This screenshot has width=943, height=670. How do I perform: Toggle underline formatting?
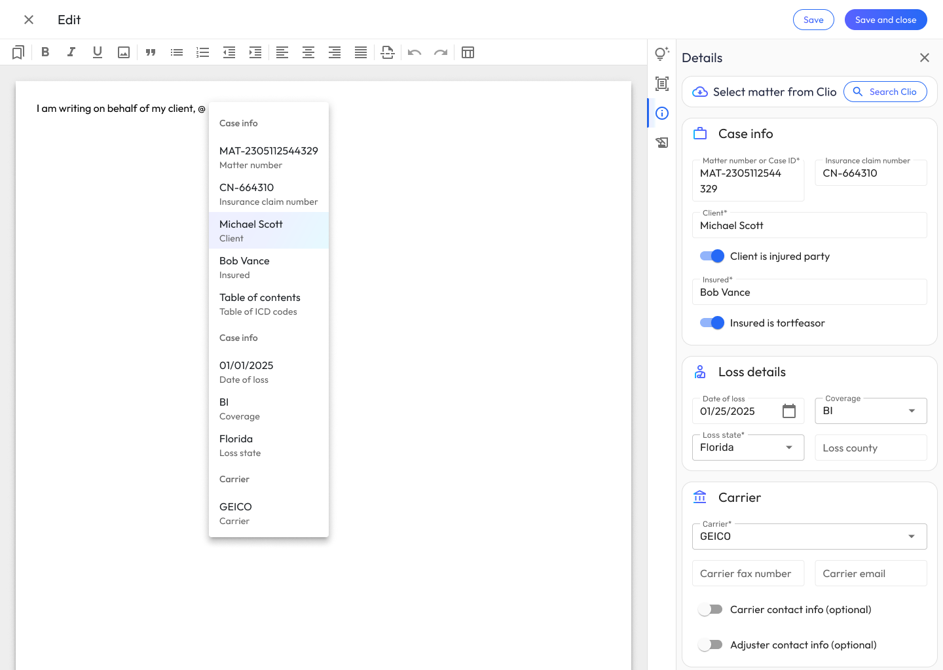click(98, 52)
